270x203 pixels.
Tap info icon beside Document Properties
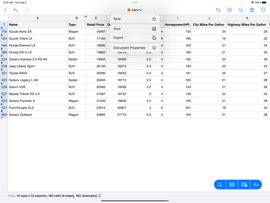154,48
